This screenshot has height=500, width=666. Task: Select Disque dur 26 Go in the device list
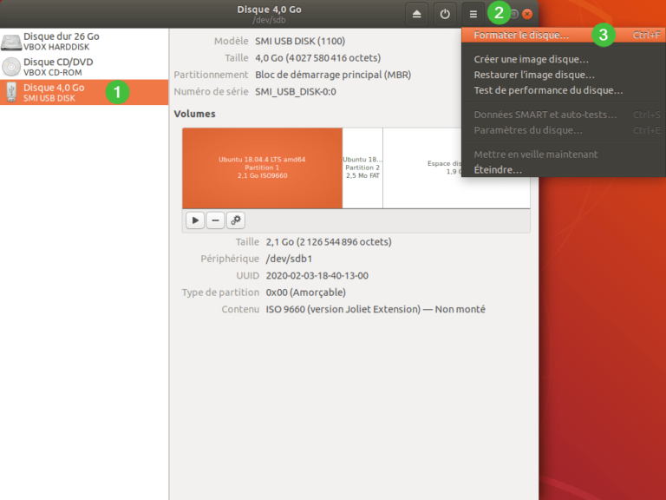tap(84, 42)
